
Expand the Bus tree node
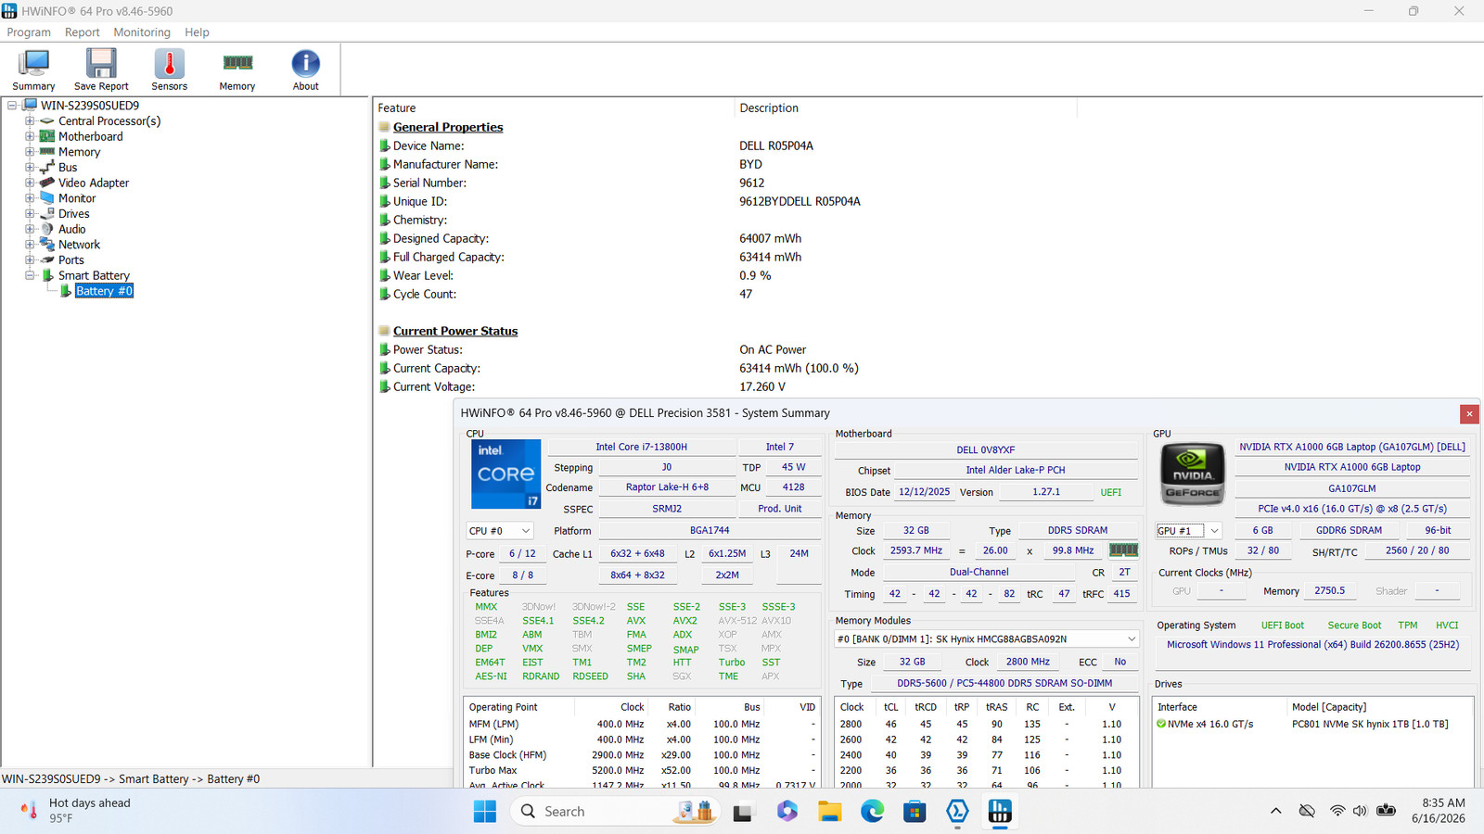pyautogui.click(x=30, y=168)
